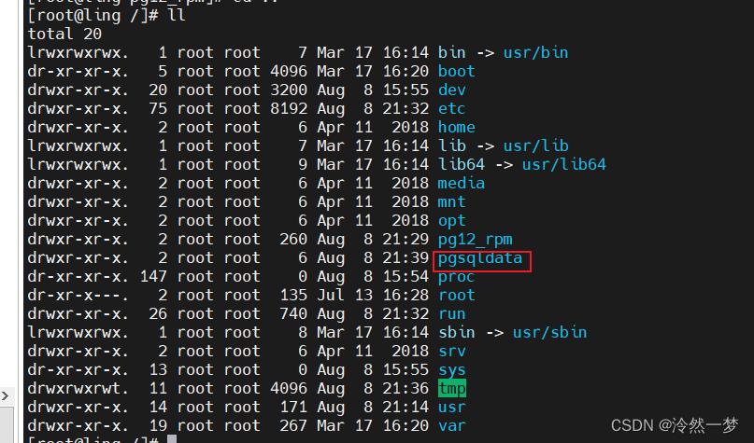Click the 'll' command at the prompt
Image resolution: width=754 pixels, height=443 pixels.
tap(177, 15)
